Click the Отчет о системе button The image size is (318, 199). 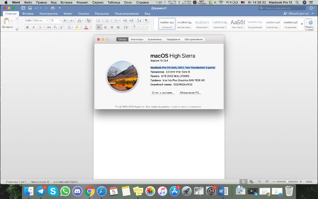coord(163,93)
